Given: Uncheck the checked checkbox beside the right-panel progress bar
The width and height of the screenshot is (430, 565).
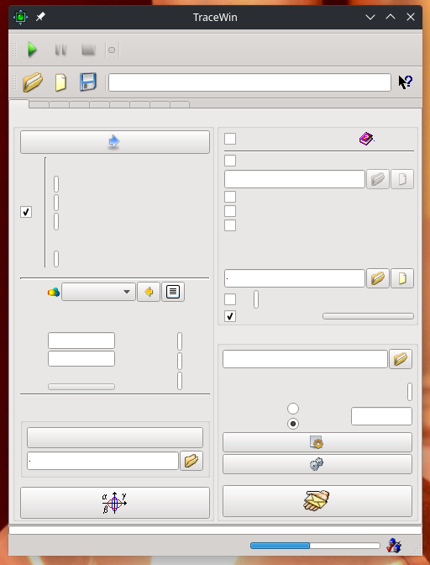Looking at the screenshot, I should pos(230,316).
